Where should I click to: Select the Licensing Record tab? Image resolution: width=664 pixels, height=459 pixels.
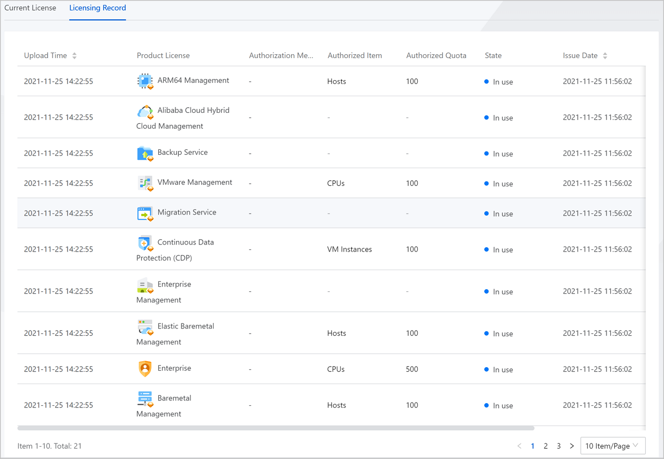[97, 8]
